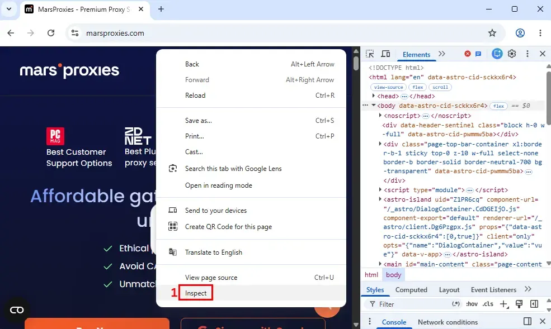Open the AI assistance icon in DevTools
Image resolution: width=551 pixels, height=329 pixels.
pyautogui.click(x=497, y=54)
